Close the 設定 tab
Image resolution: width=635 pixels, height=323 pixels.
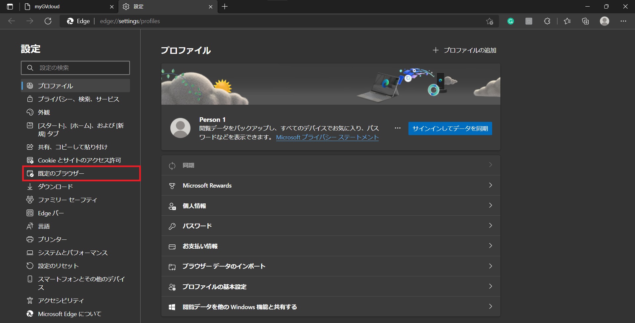pyautogui.click(x=211, y=7)
